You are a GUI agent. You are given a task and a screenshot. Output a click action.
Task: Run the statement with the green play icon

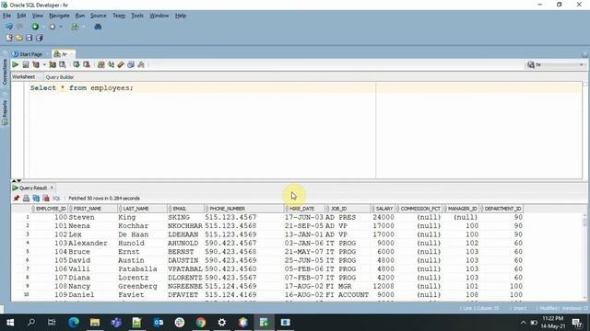pyautogui.click(x=16, y=64)
